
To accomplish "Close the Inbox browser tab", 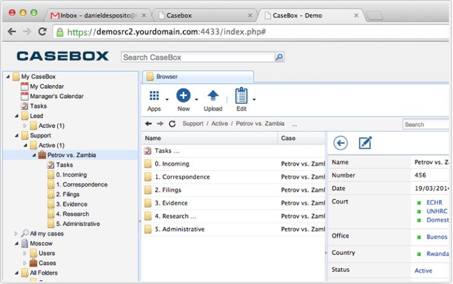I will [144, 16].
